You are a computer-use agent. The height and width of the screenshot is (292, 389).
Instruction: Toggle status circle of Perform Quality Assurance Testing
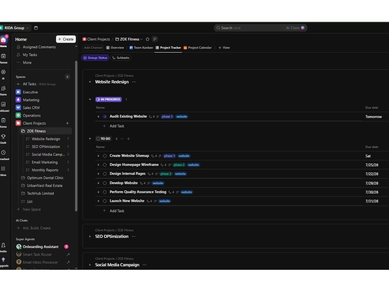[x=105, y=192]
